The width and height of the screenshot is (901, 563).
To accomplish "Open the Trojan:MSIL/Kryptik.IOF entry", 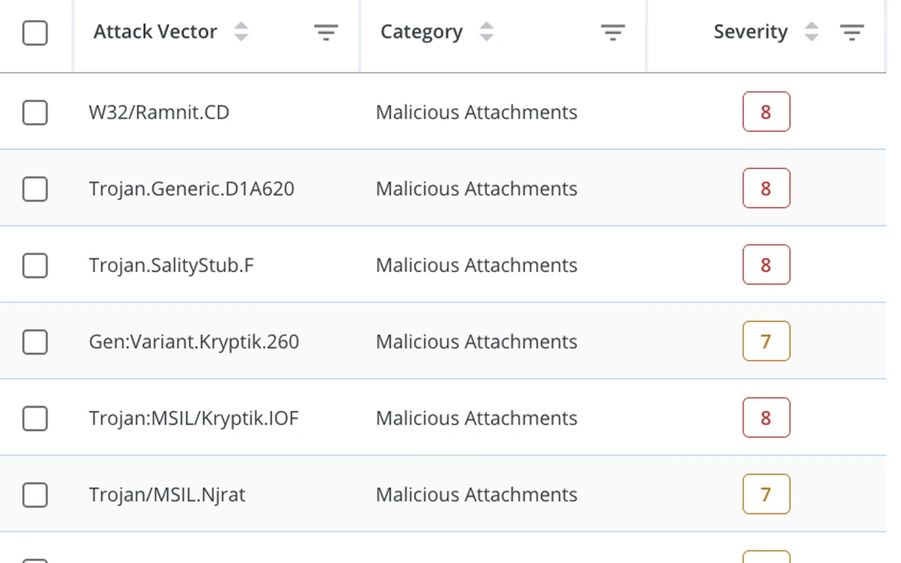I will 194,419.
